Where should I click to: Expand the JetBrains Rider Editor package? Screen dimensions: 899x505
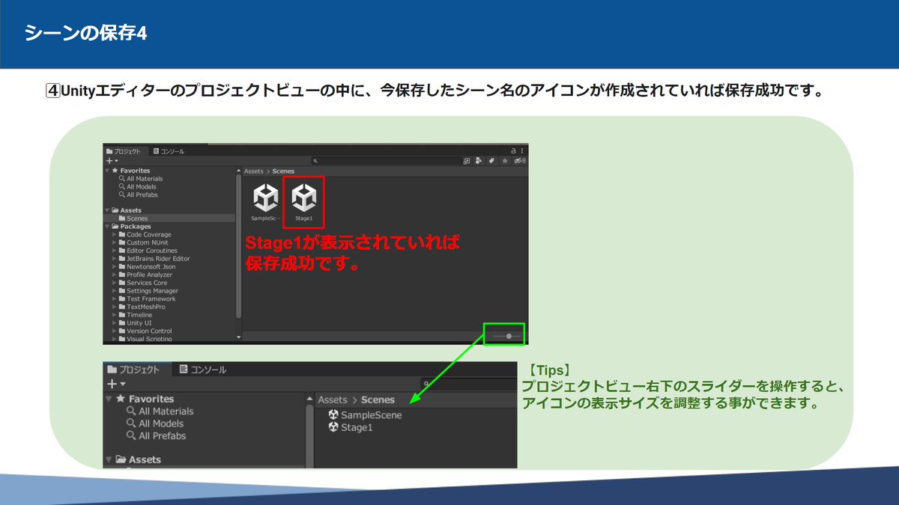[113, 259]
